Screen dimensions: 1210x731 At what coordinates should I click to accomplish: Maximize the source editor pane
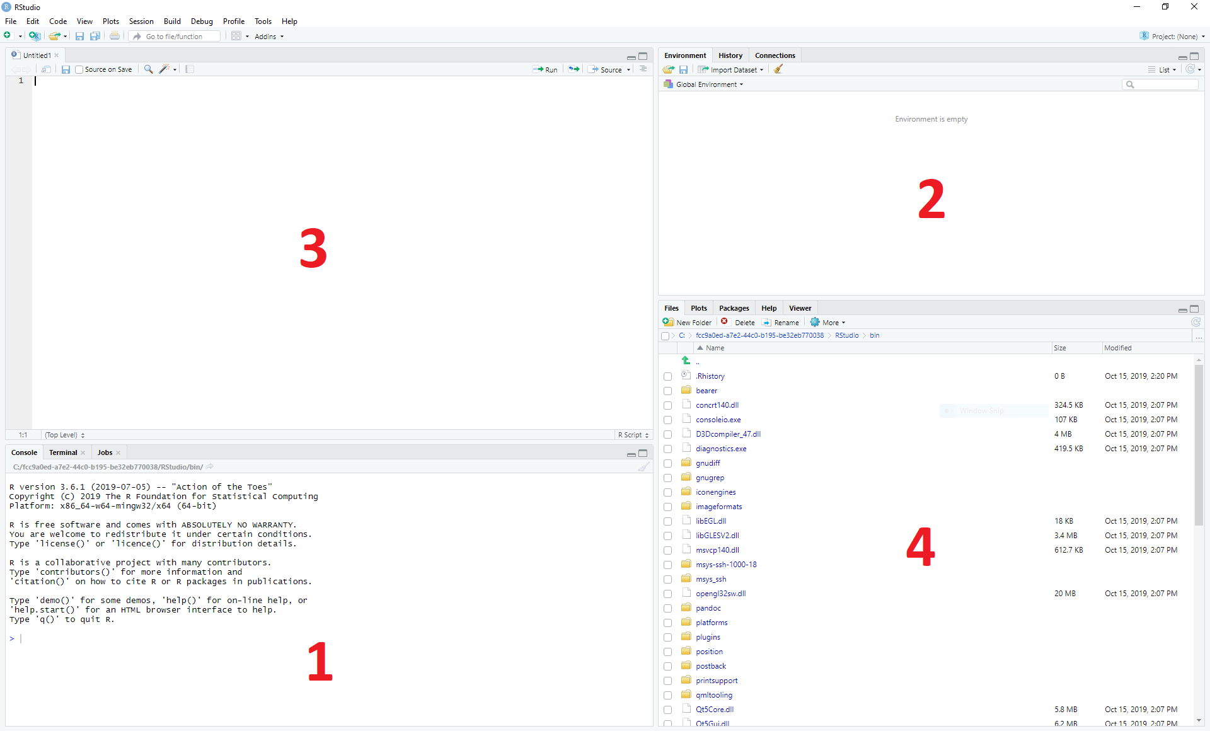tap(643, 56)
